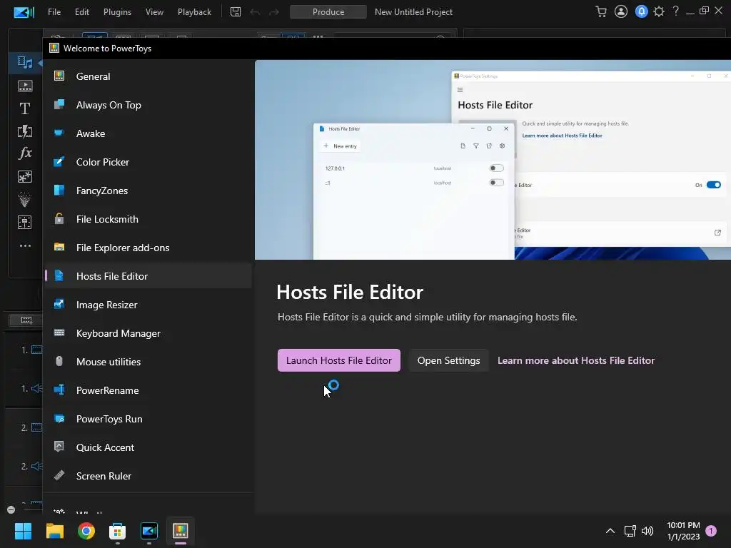The width and height of the screenshot is (731, 548).
Task: Select Color Picker in the sidebar
Action: (x=148, y=162)
